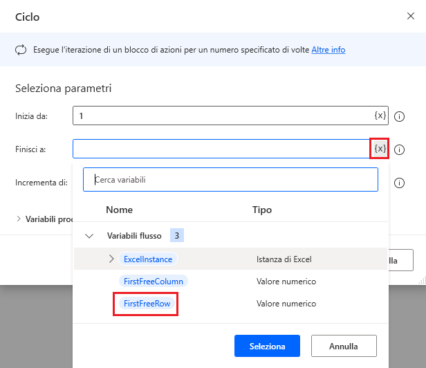Image resolution: width=426 pixels, height=368 pixels.
Task: Focus the Cerca variabili search box
Action: point(230,180)
